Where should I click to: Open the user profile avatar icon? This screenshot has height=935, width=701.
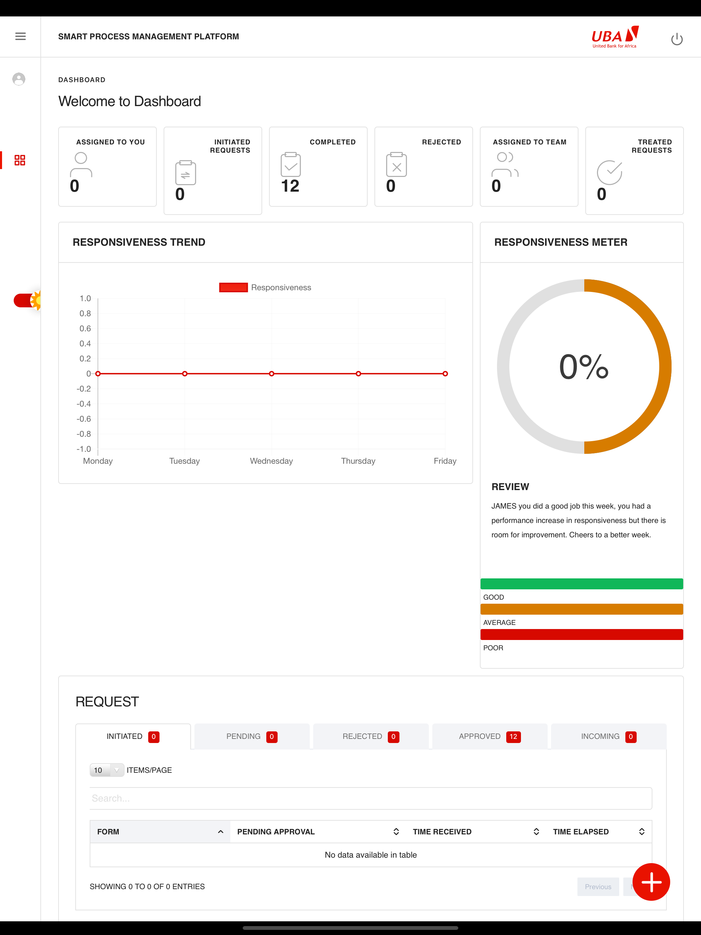[x=18, y=79]
